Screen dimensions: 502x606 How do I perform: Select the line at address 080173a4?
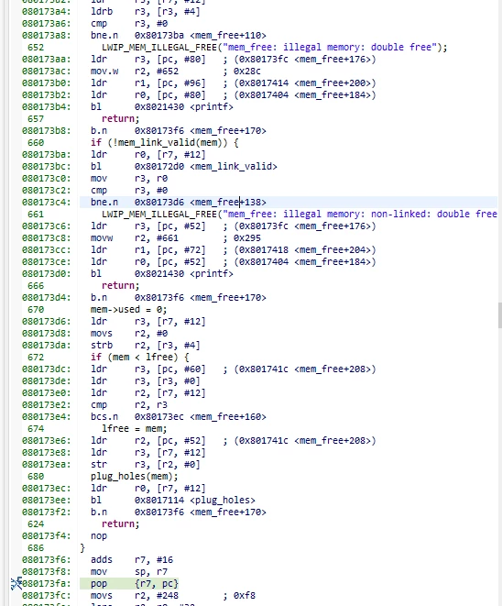coord(146,12)
